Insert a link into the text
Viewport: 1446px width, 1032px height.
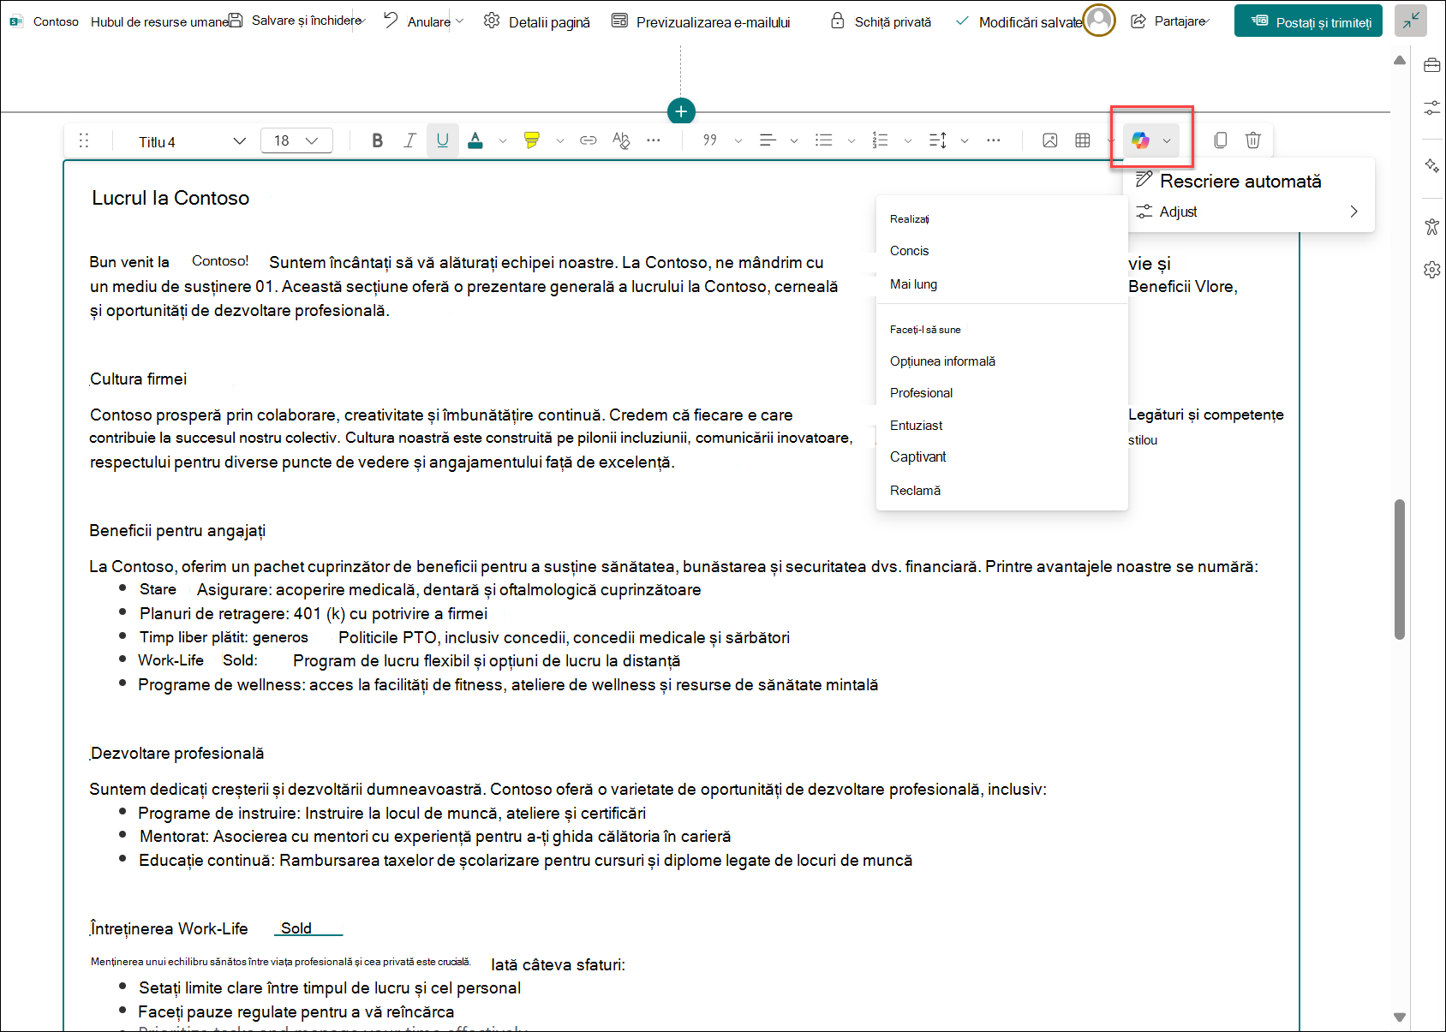coord(589,140)
